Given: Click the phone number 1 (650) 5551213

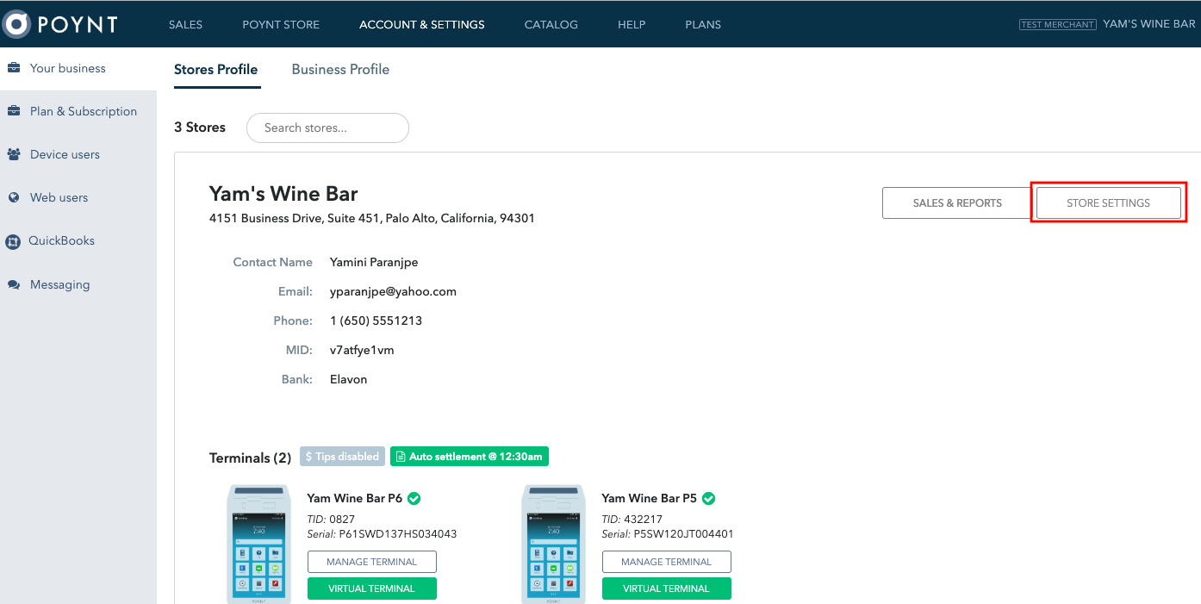Looking at the screenshot, I should click(376, 321).
